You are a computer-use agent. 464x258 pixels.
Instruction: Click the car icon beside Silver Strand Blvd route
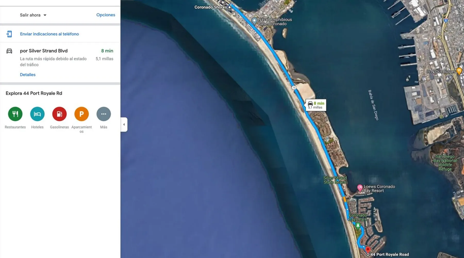9,51
